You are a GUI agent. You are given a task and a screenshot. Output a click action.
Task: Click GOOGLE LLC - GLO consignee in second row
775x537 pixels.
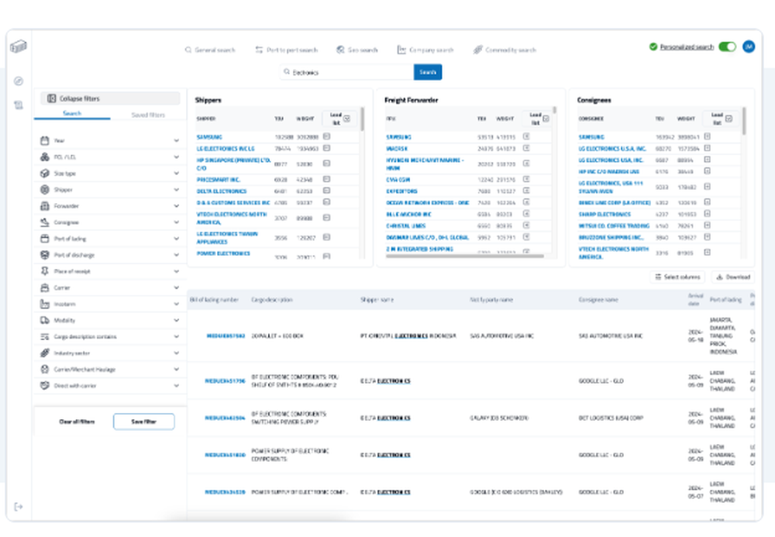(601, 381)
